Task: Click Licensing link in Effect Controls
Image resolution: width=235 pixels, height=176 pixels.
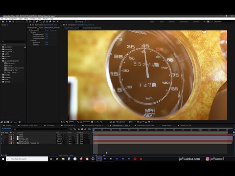Action: click(53, 30)
